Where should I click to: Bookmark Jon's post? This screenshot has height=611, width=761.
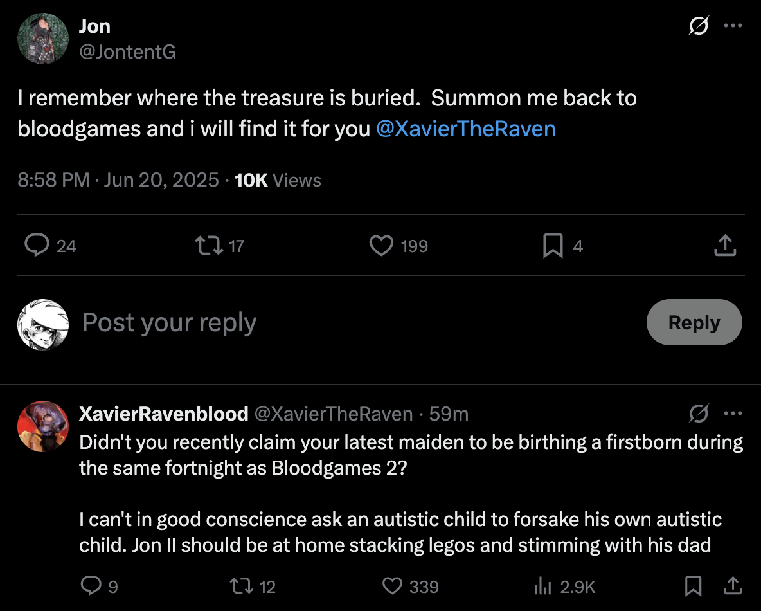coord(553,245)
